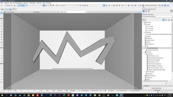This screenshot has height=97, width=173.
Task: Open the Документ menu
Action: click(26, 3)
